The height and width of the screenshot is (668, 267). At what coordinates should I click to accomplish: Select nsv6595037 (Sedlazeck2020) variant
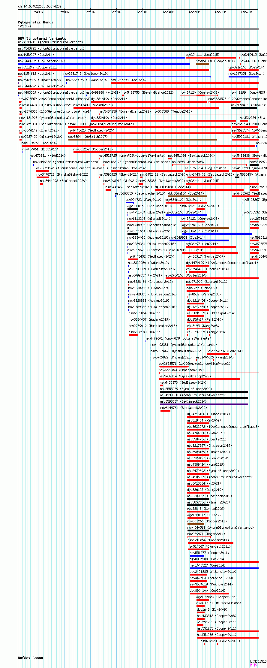pos(183,401)
